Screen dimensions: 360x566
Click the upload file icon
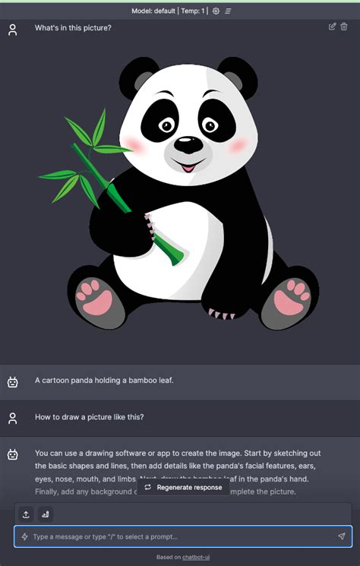tap(26, 514)
